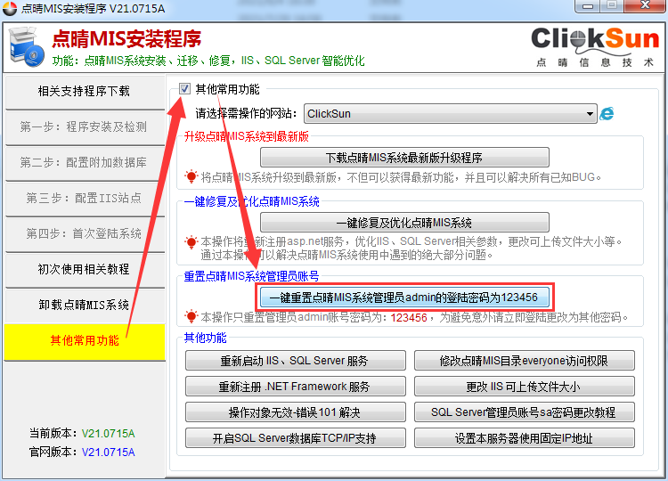
Task: Click the Internet Explorer icon beside website dropdown
Action: [x=607, y=114]
